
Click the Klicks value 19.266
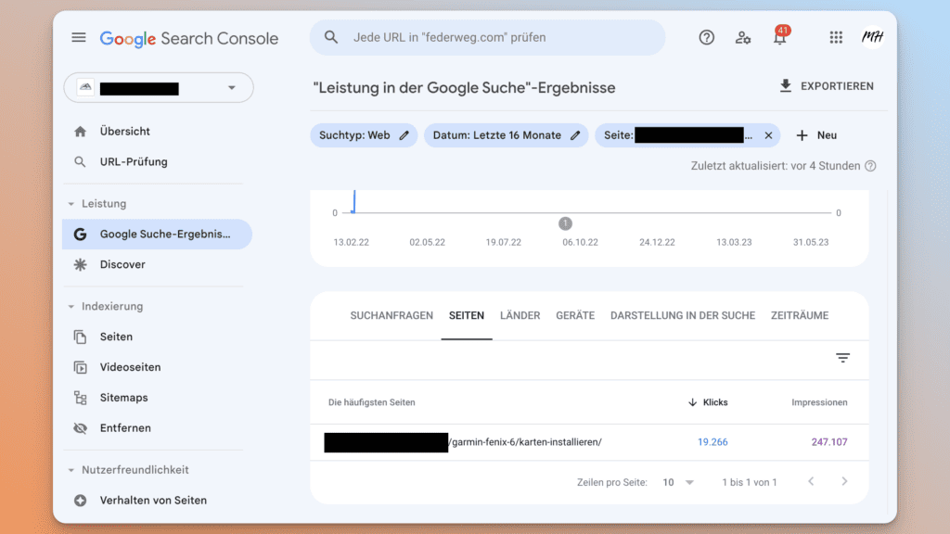click(x=712, y=442)
